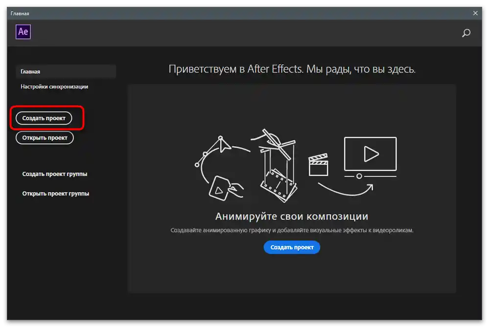This screenshot has width=489, height=327.
Task: Click the outlined Создать проект sidebar button
Action: tap(44, 118)
